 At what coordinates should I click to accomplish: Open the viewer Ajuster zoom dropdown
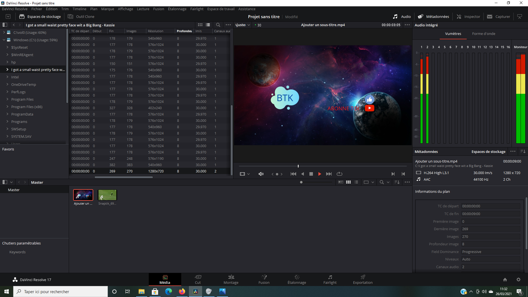[243, 25]
